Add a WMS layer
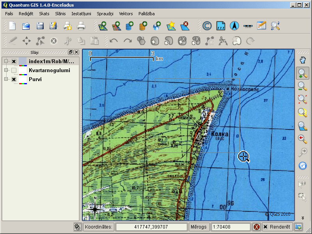The height and width of the screenshot is (234, 312). (x=157, y=26)
